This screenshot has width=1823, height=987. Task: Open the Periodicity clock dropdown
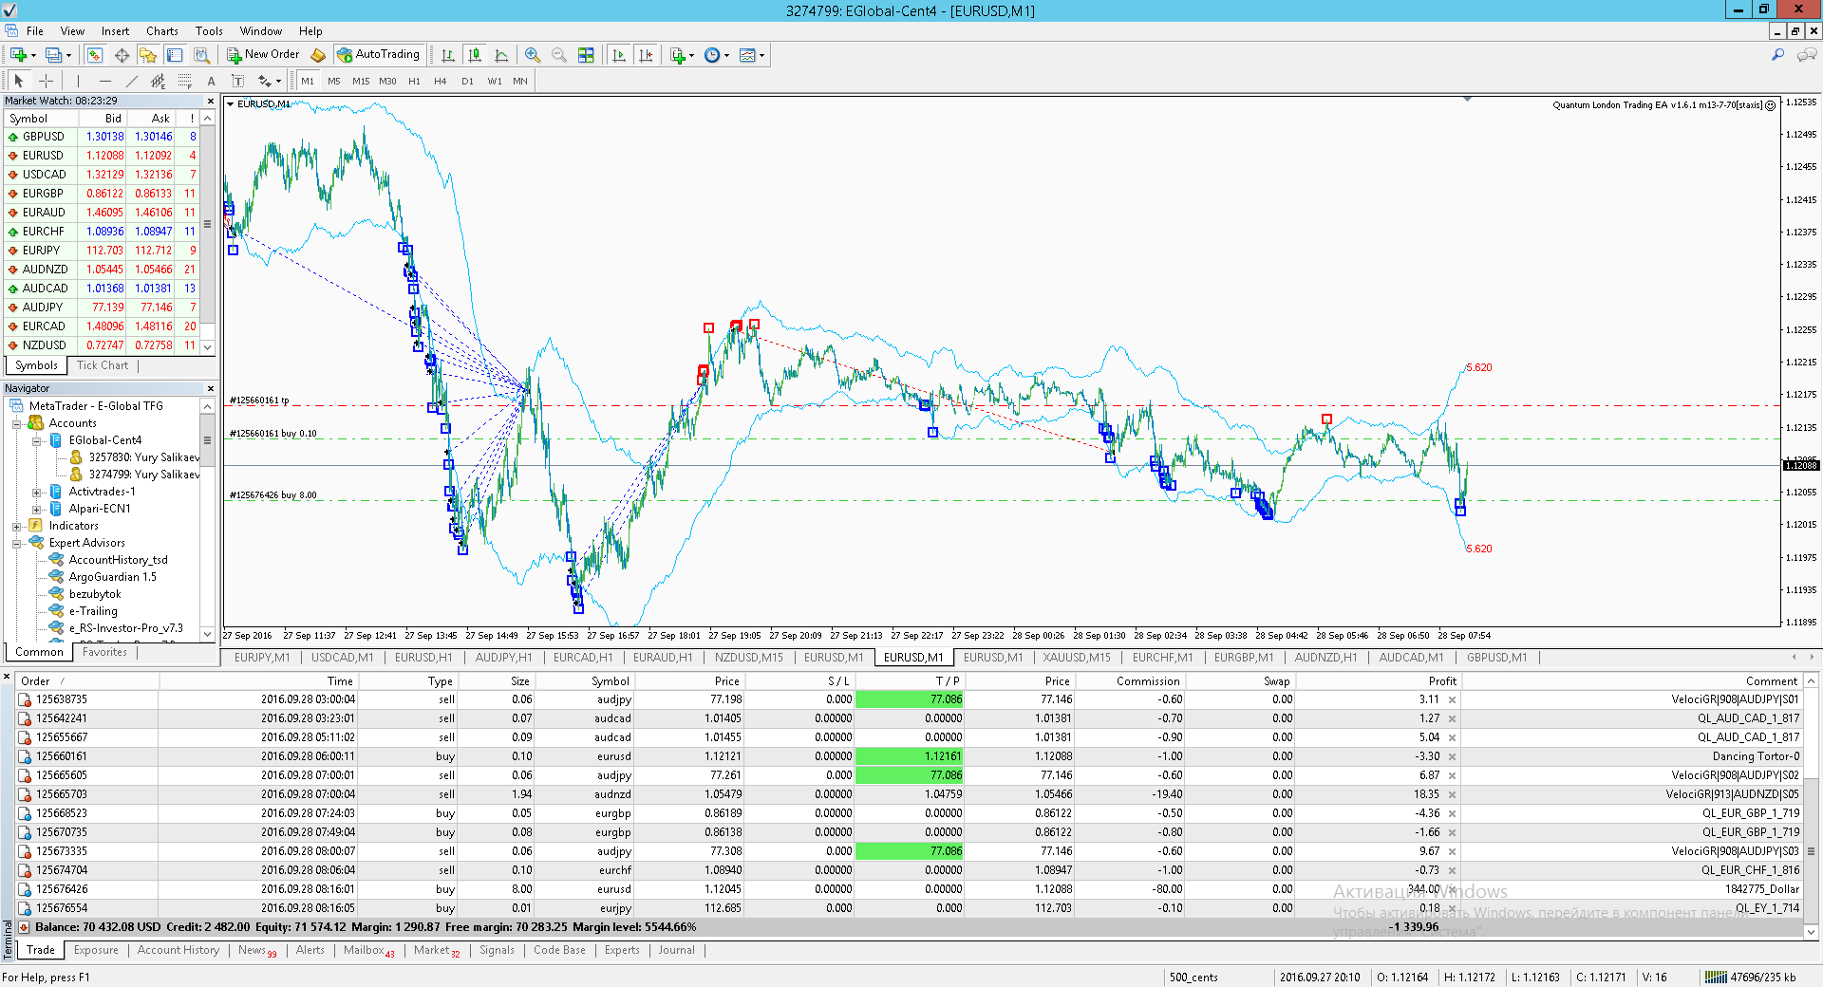point(717,55)
